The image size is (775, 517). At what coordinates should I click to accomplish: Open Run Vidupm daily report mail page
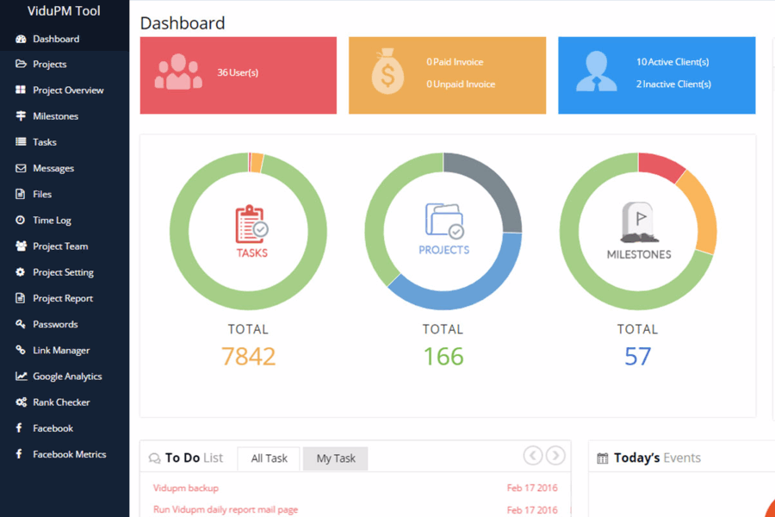[x=226, y=509]
